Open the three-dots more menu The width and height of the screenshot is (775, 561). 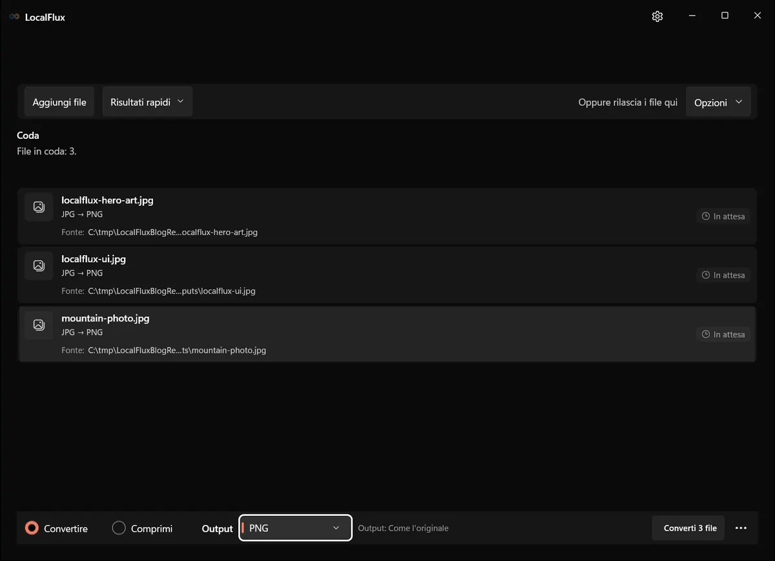(741, 528)
